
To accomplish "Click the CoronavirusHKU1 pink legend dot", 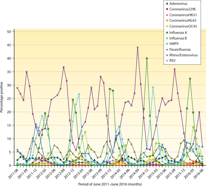I will 167,15.
